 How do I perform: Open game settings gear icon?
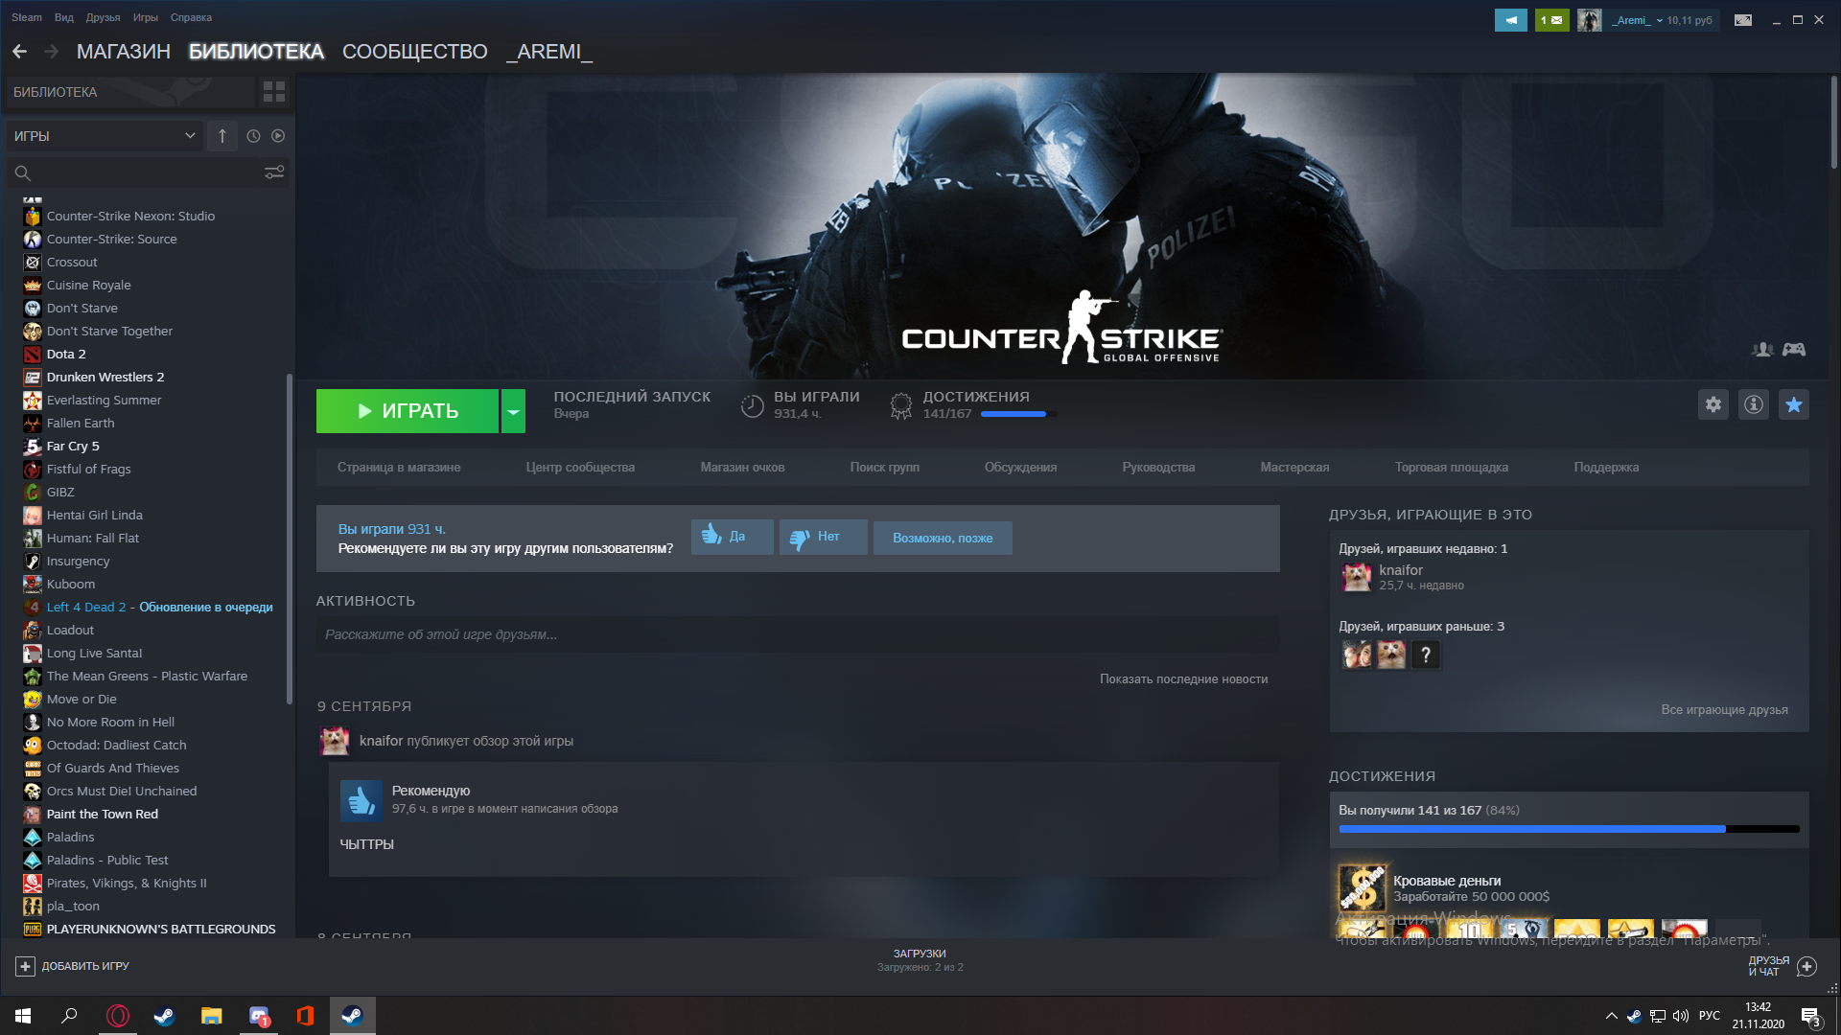(1713, 404)
